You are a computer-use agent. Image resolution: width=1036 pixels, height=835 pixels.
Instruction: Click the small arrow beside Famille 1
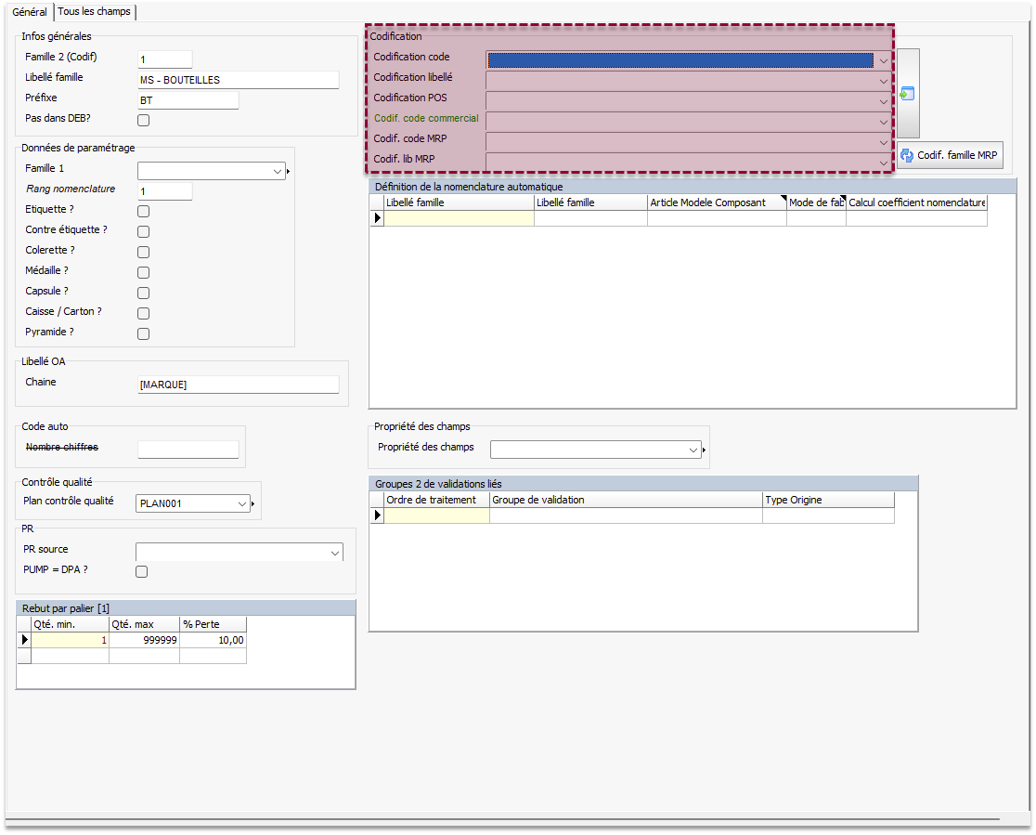(x=289, y=172)
